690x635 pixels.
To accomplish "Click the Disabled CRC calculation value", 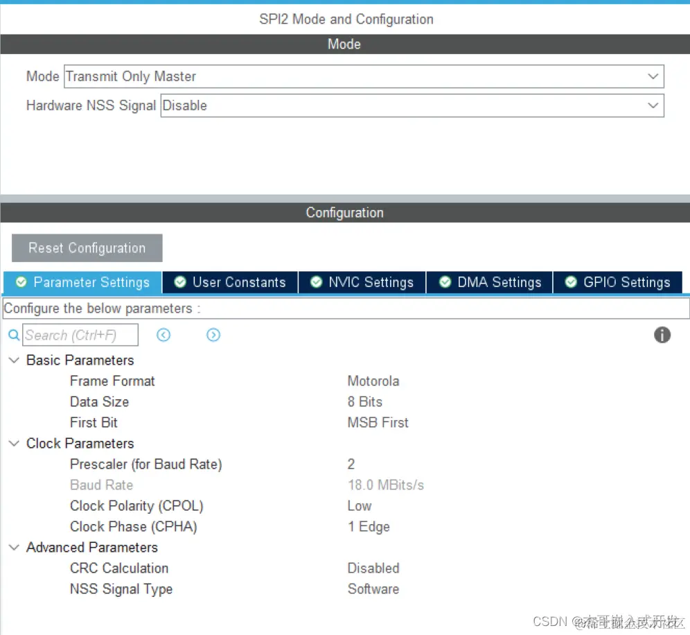I will (x=373, y=568).
